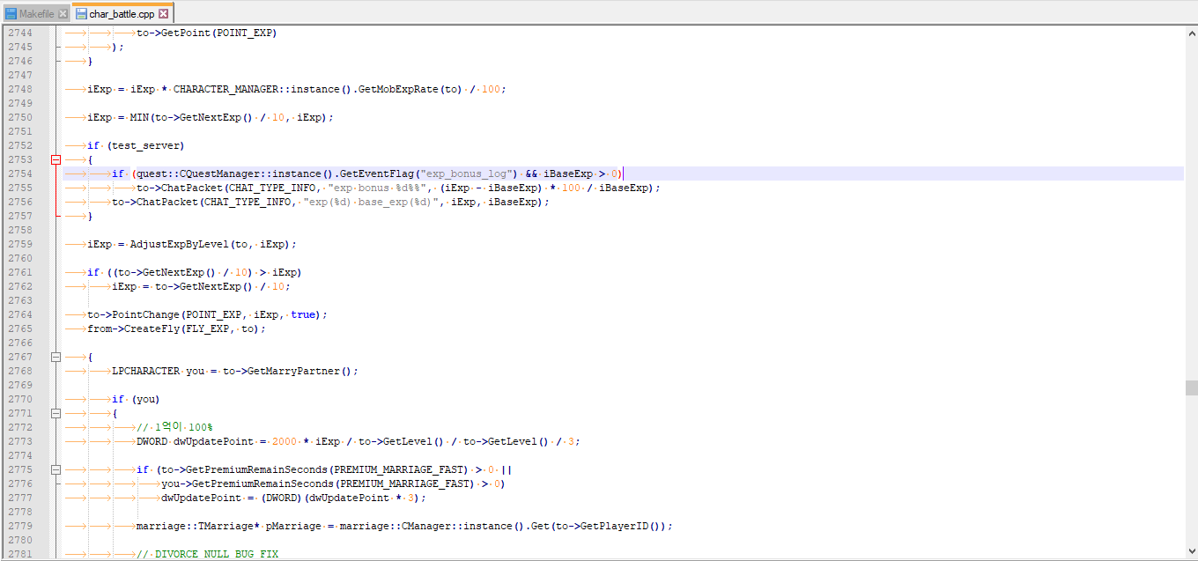This screenshot has width=1198, height=561.
Task: Click the marriage::TMarriage* pMarriage line
Action: 404,526
